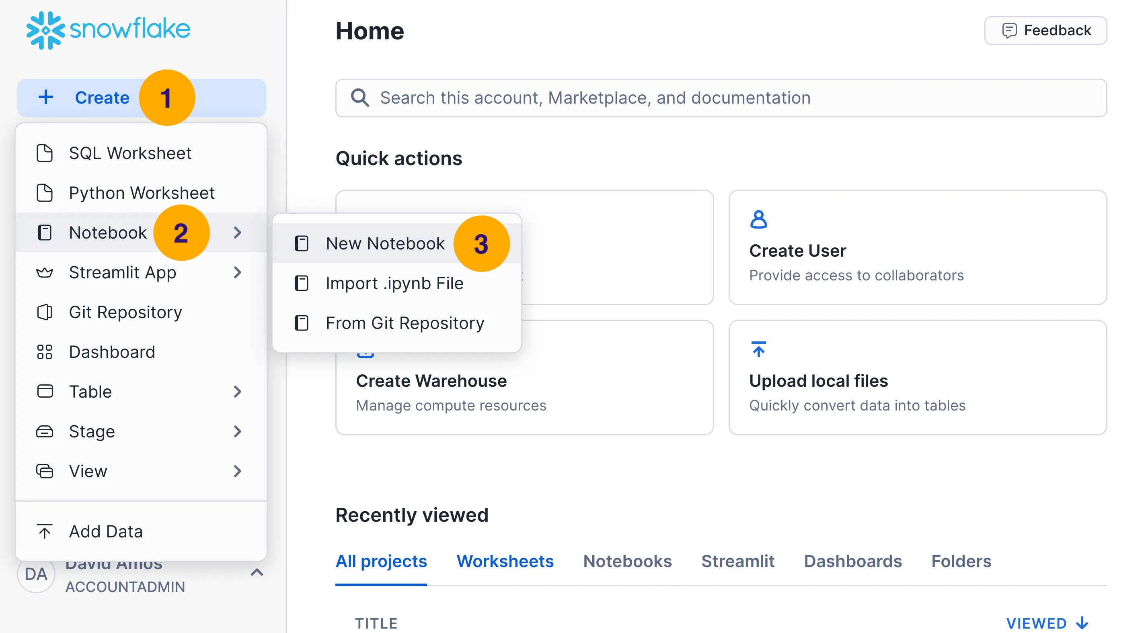Sort by the VIEWED column header
The image size is (1146, 633).
(1047, 623)
